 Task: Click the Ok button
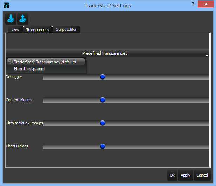tap(172, 175)
